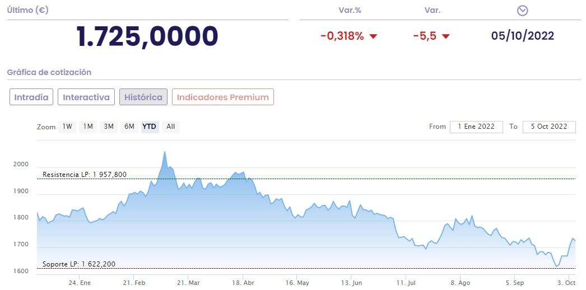Screen dimensions: 586x290
Task: Choose the 6M zoom range
Action: coord(129,127)
